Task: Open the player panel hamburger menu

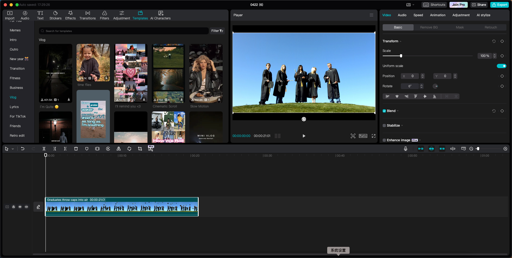Action: pyautogui.click(x=371, y=15)
